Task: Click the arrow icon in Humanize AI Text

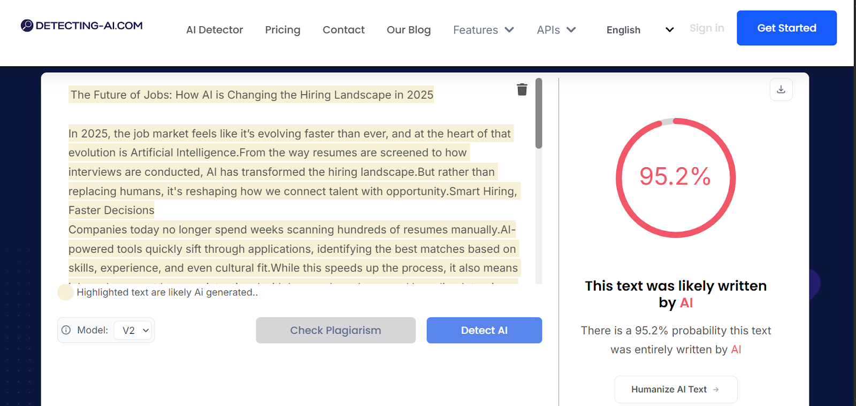Action: click(716, 389)
